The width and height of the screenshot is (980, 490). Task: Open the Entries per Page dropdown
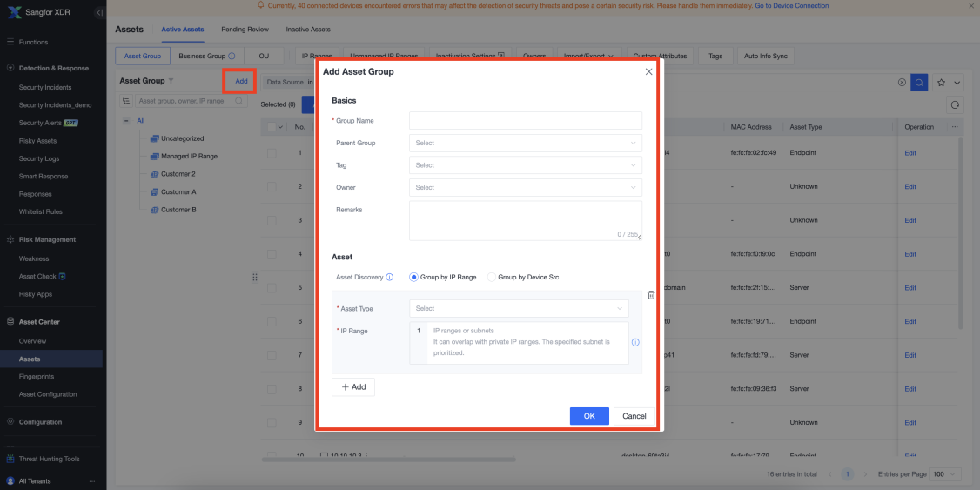(x=945, y=474)
